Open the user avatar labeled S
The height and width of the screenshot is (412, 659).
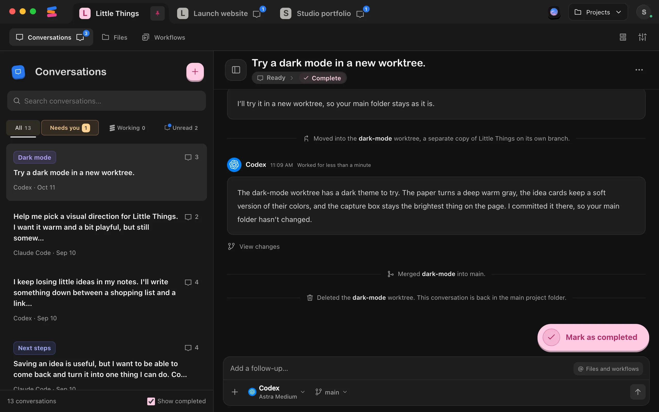coord(644,12)
